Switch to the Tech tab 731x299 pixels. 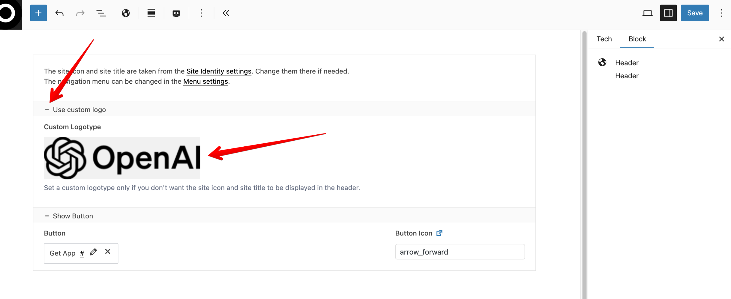pos(604,39)
